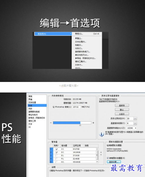Click the 默认 cache button
The width and height of the screenshot is (145, 177).
click(122, 110)
